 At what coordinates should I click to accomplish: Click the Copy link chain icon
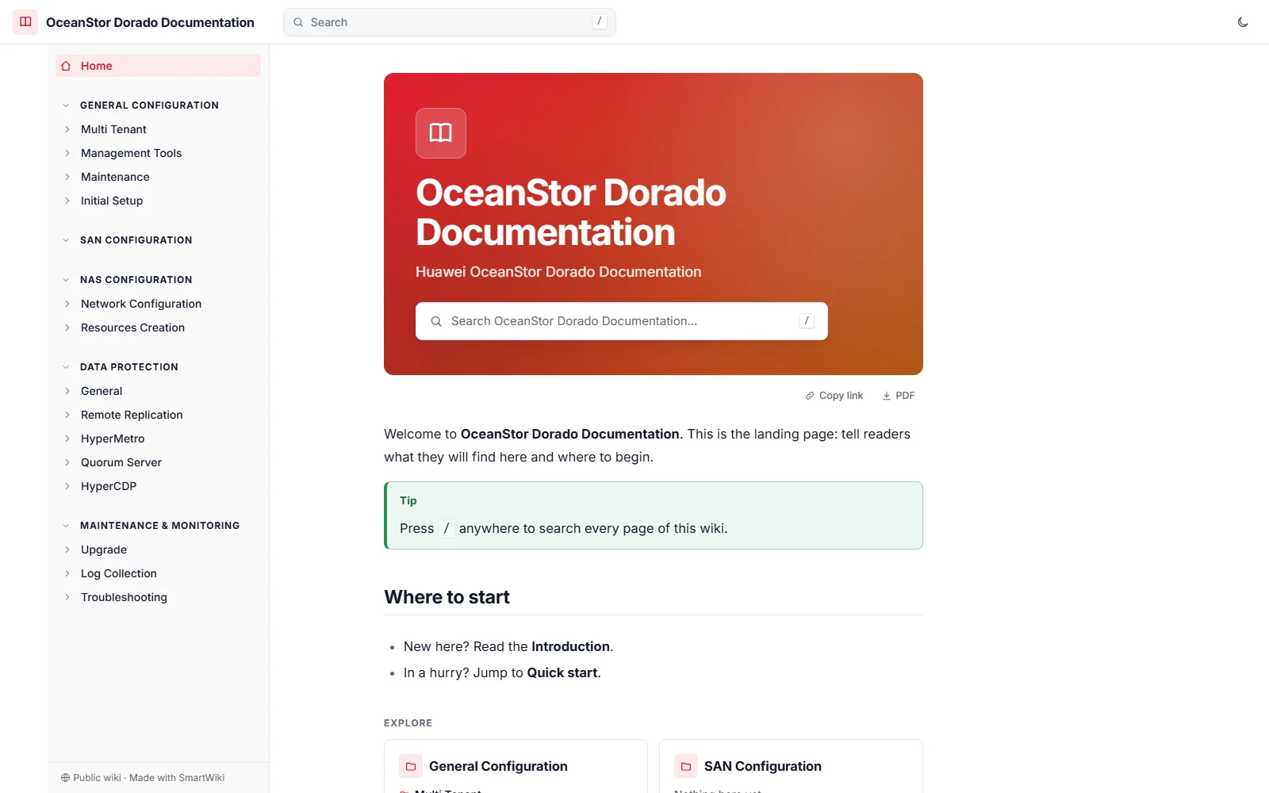pyautogui.click(x=810, y=396)
